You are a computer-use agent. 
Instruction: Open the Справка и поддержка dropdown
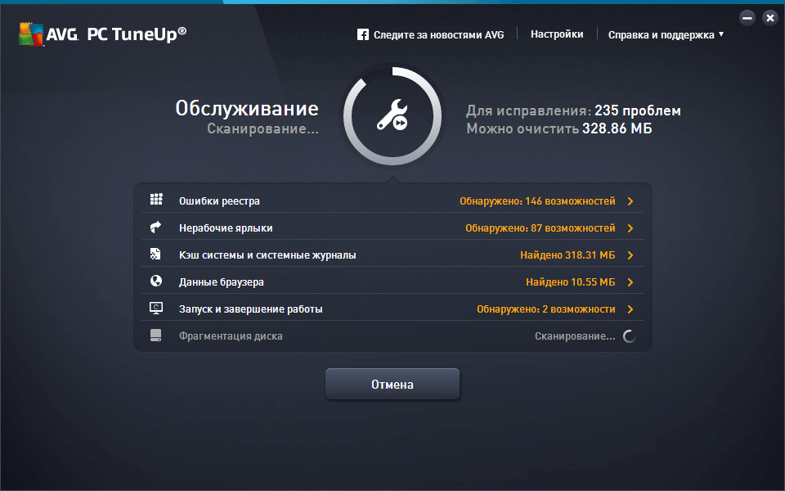click(666, 34)
